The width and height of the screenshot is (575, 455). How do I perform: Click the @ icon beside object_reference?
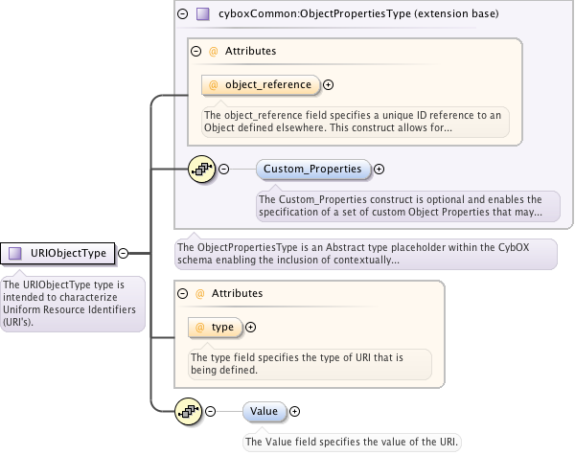click(x=214, y=84)
